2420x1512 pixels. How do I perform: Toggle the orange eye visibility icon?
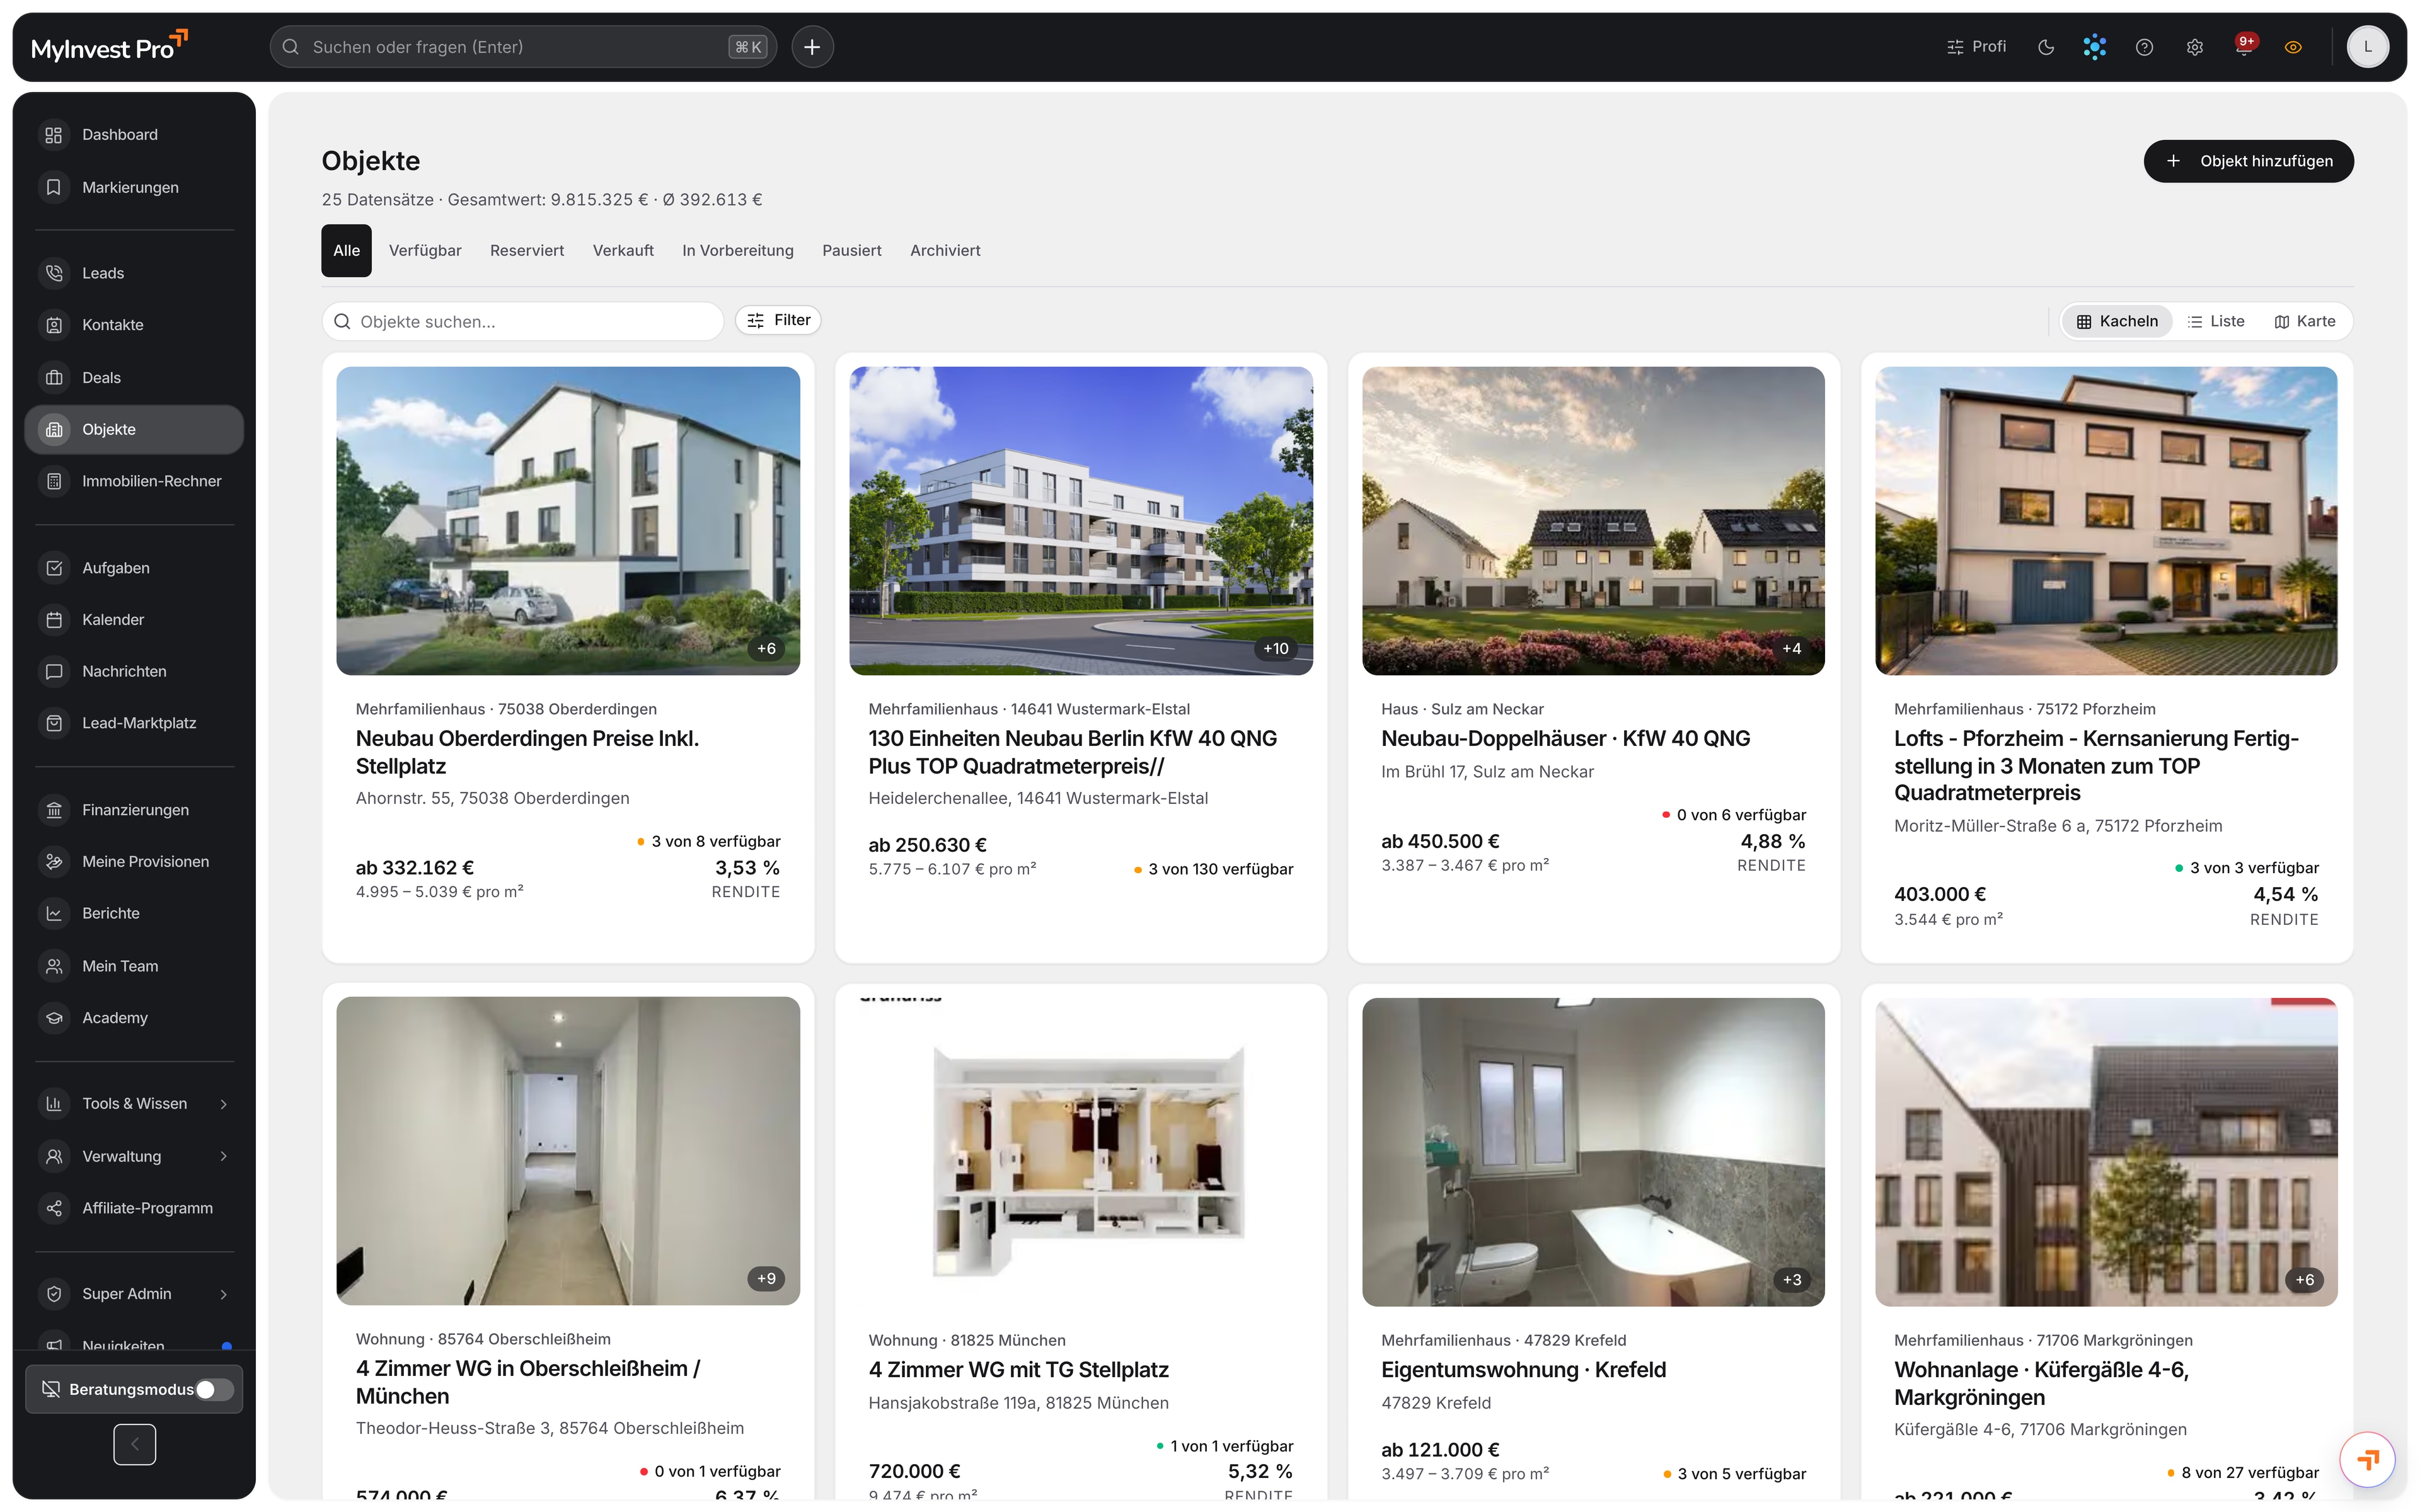tap(2293, 47)
